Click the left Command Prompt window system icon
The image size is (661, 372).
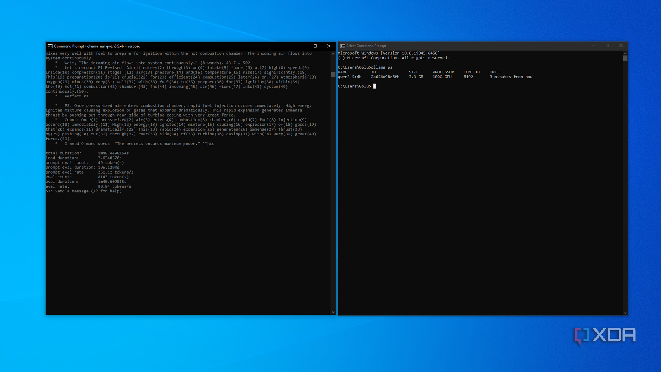point(50,46)
